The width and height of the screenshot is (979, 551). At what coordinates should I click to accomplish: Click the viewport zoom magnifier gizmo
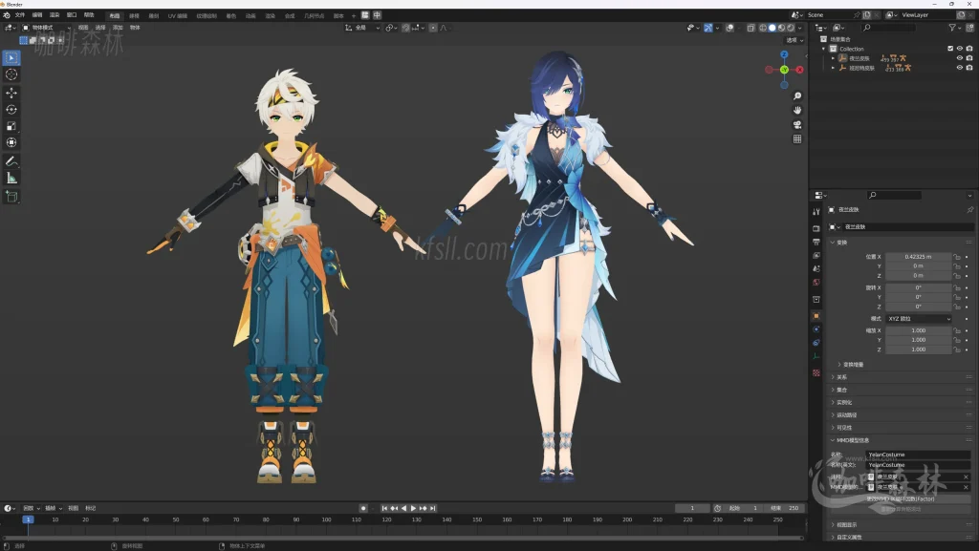pyautogui.click(x=797, y=96)
